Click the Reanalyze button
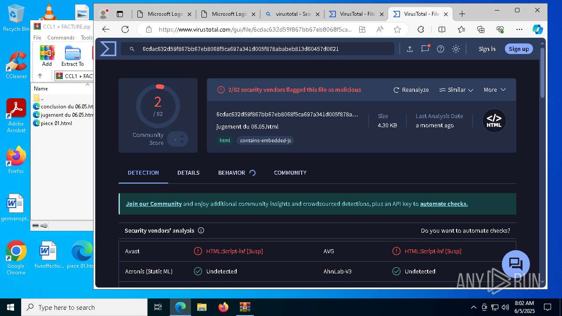Viewport: 562px width, 316px height. pos(411,90)
